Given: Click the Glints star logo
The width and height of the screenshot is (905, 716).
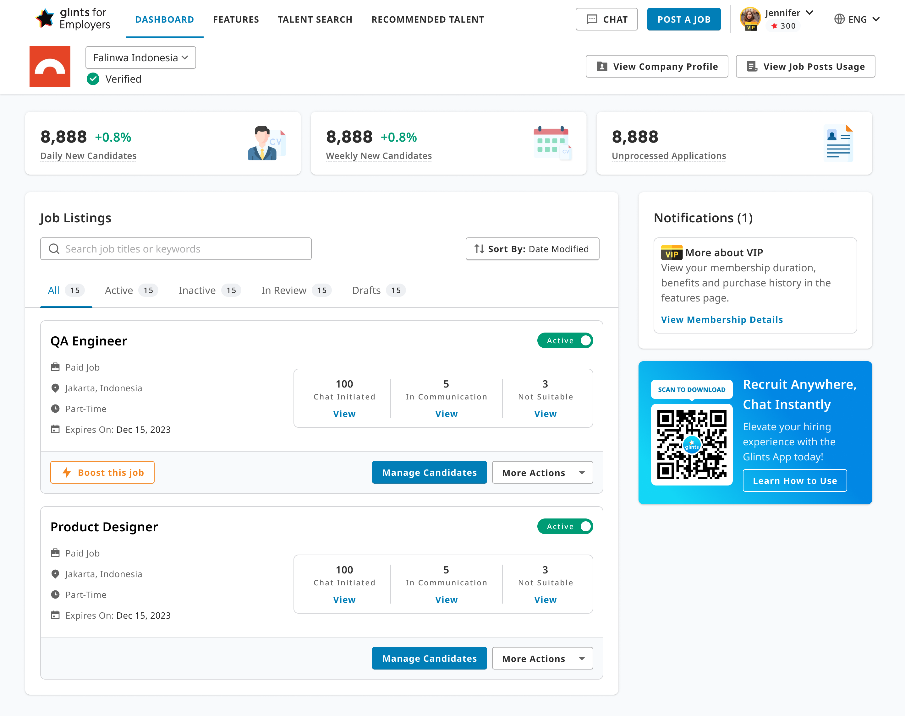Looking at the screenshot, I should [x=45, y=19].
